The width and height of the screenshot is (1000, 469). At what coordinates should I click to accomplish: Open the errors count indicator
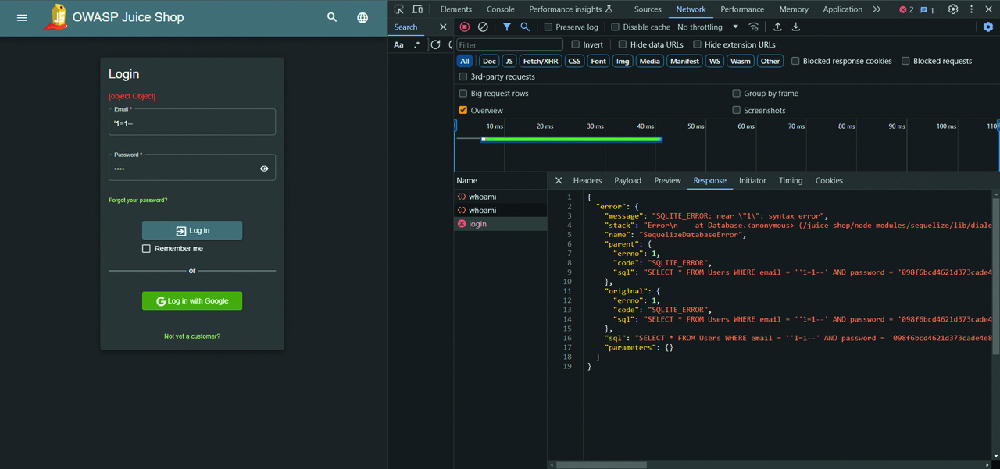pyautogui.click(x=906, y=9)
